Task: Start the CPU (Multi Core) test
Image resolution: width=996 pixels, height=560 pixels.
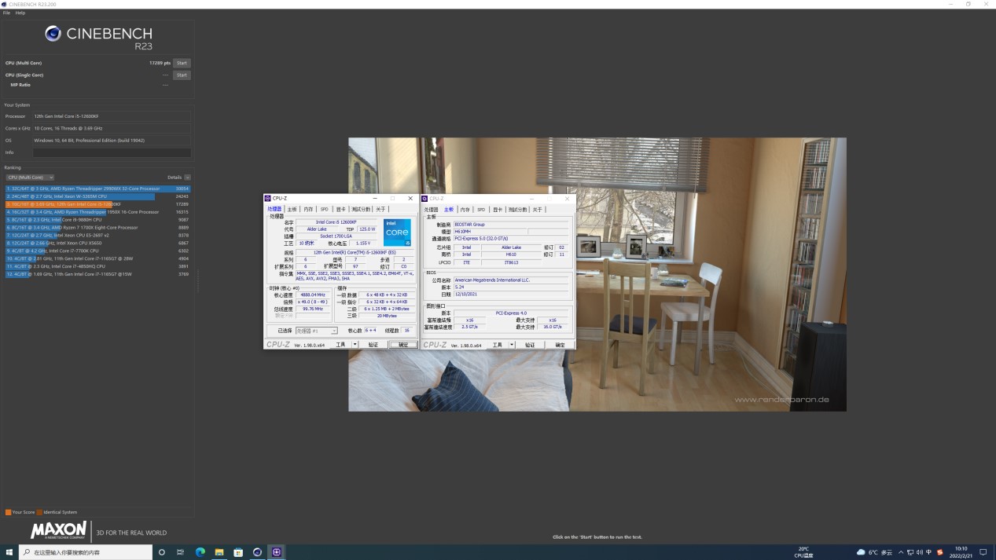Action: (x=182, y=63)
